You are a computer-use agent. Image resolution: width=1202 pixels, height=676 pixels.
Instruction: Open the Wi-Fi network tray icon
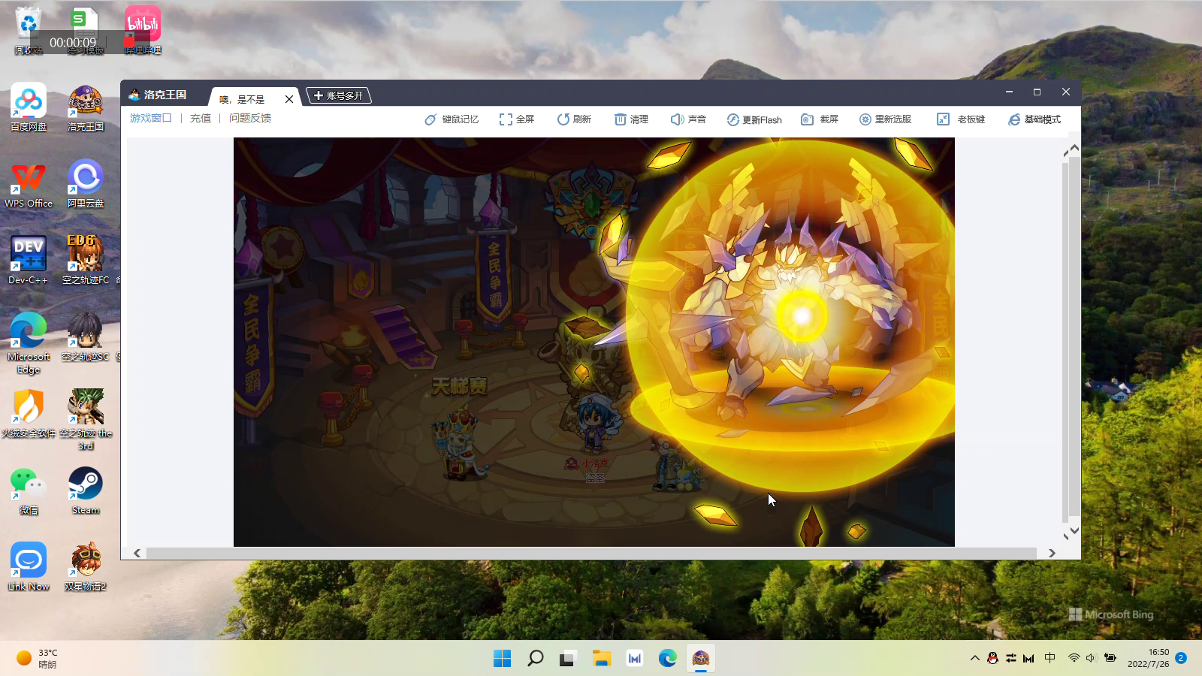(1074, 658)
